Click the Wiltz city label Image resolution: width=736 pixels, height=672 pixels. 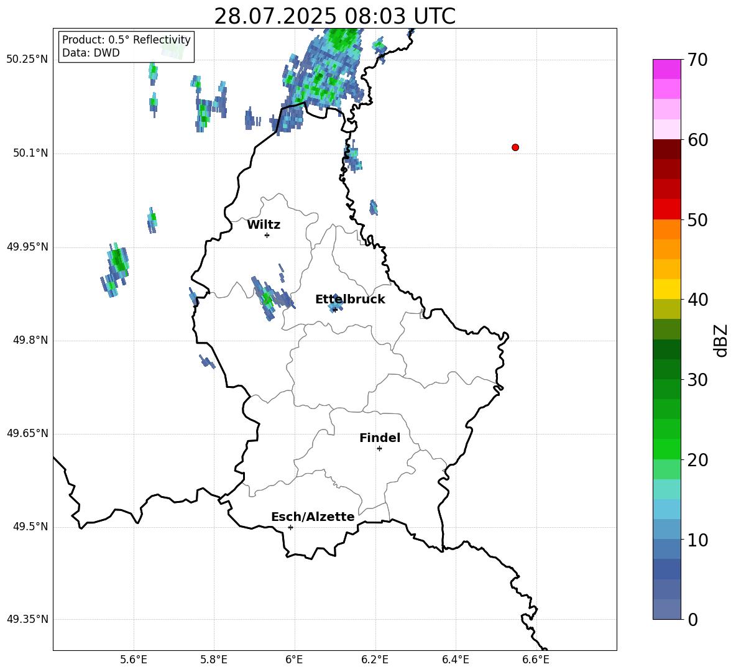tap(264, 225)
